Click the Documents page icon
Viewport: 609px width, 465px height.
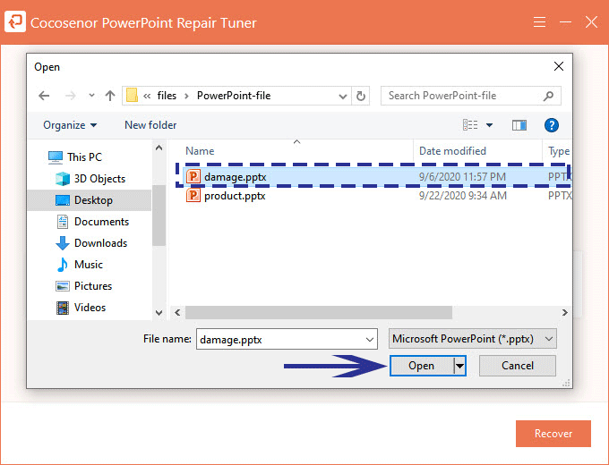point(62,222)
